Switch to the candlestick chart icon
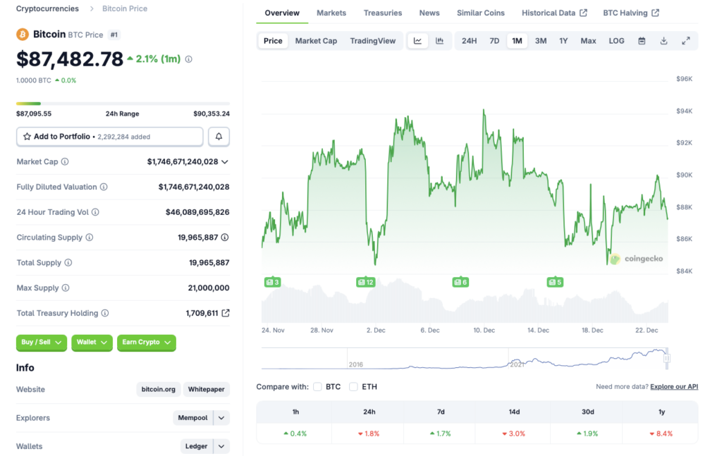The width and height of the screenshot is (722, 456). click(x=441, y=41)
